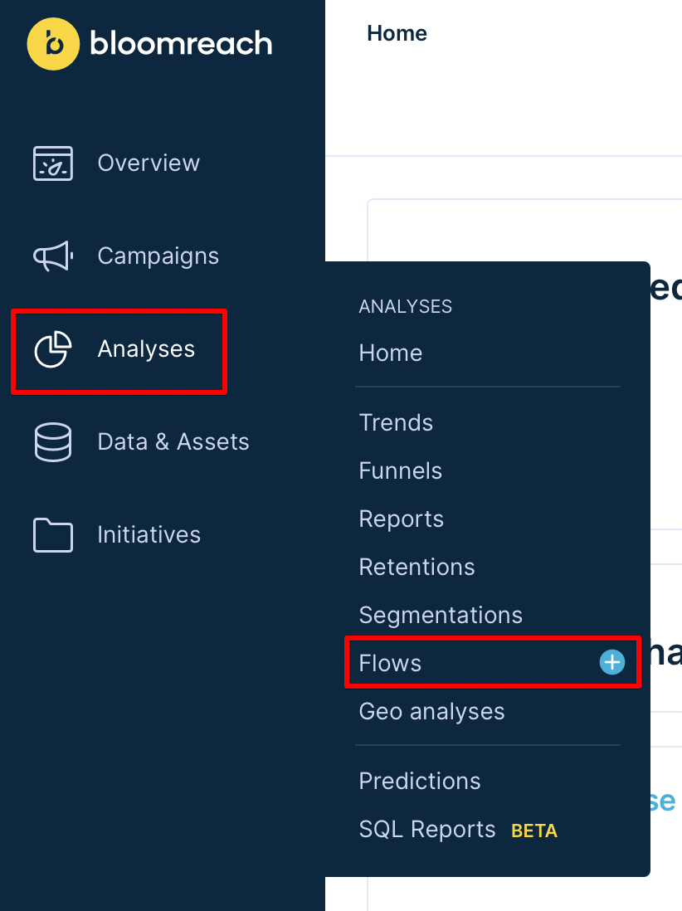Open Overview via its dashboard icon
This screenshot has width=682, height=911.
tap(53, 163)
